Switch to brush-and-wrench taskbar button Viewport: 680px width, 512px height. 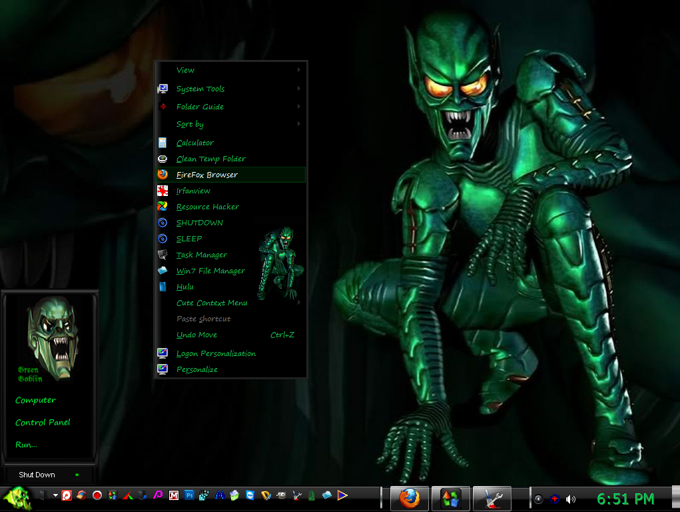click(492, 499)
